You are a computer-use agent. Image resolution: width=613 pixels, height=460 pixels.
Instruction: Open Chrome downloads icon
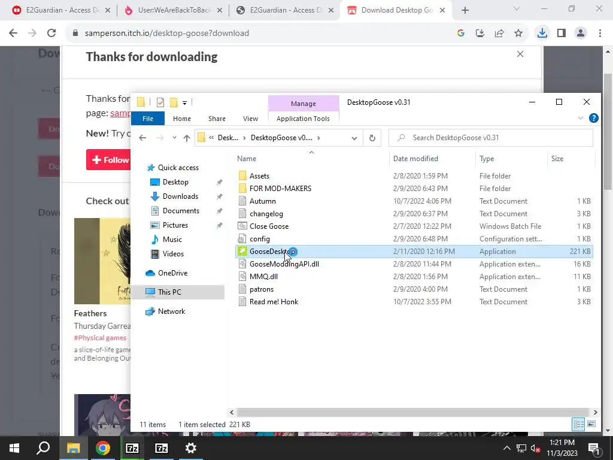click(542, 34)
